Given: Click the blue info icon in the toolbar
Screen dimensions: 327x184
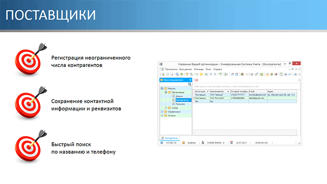Looking at the screenshot, I should point(295,74).
